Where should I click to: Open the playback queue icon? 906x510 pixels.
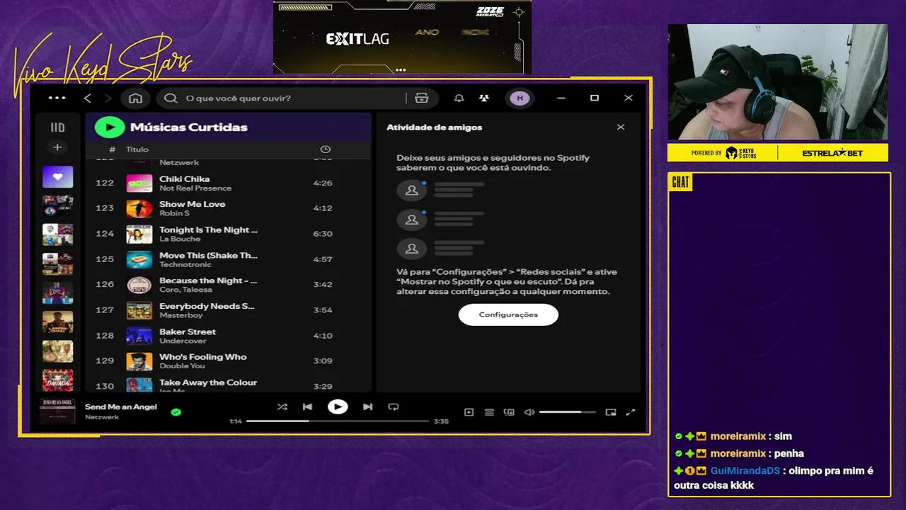[x=489, y=412]
